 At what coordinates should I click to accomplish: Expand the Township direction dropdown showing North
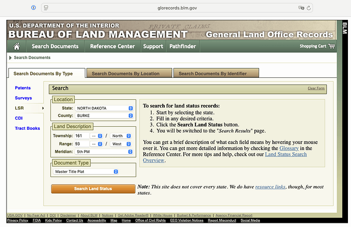(x=122, y=136)
